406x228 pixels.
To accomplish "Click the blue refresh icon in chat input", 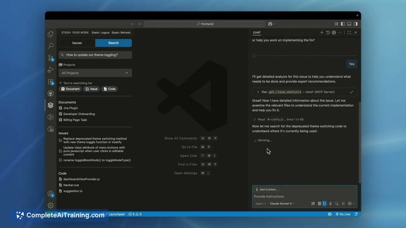I will pyautogui.click(x=324, y=204).
